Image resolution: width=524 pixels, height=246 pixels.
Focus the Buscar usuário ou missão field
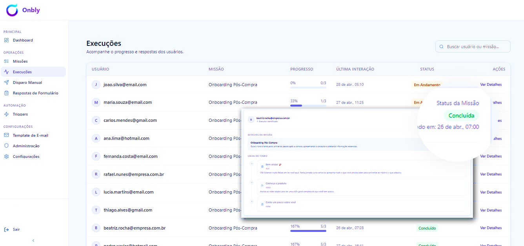473,47
